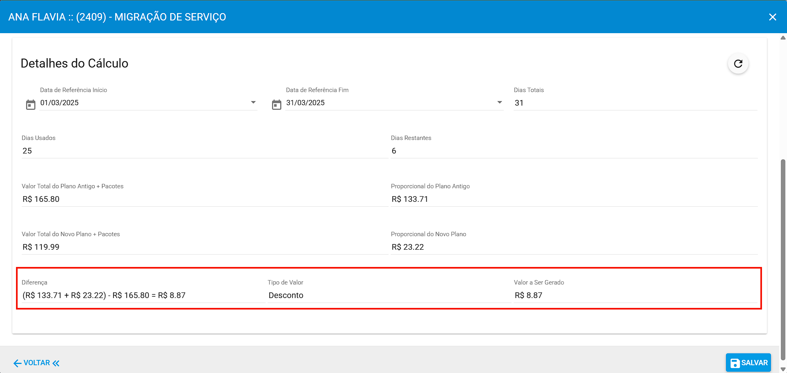Click the scrollbar up arrow
787x373 pixels.
783,38
